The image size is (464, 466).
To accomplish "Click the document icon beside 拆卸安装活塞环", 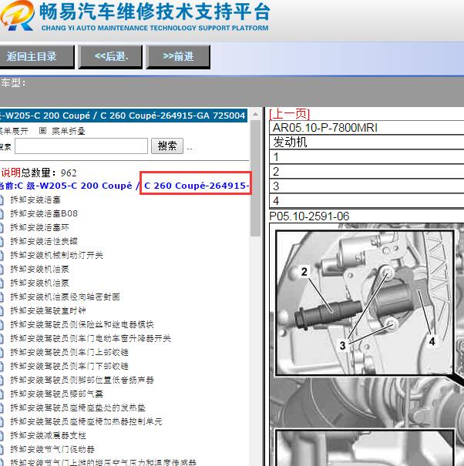I will click(2, 228).
